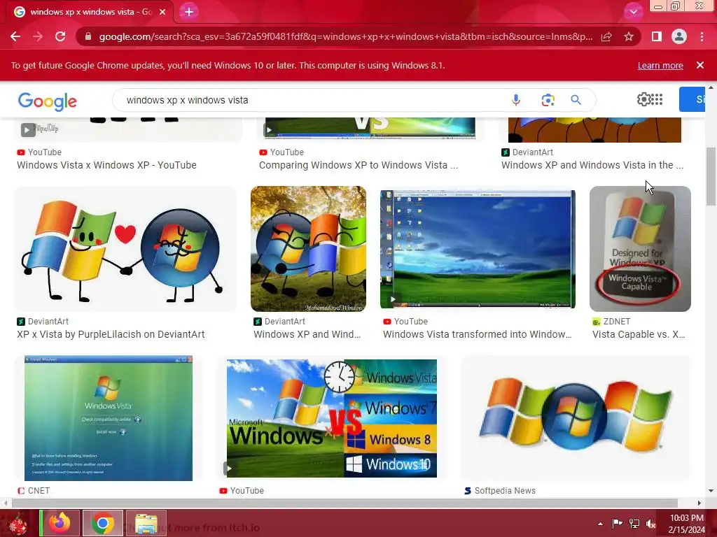Viewport: 717px width, 537px height.
Task: Open Windows Vista transformed into Window... title
Action: point(478,334)
